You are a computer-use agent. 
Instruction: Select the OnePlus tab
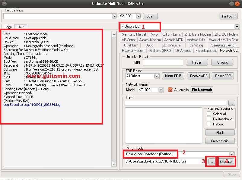(x=130, y=45)
